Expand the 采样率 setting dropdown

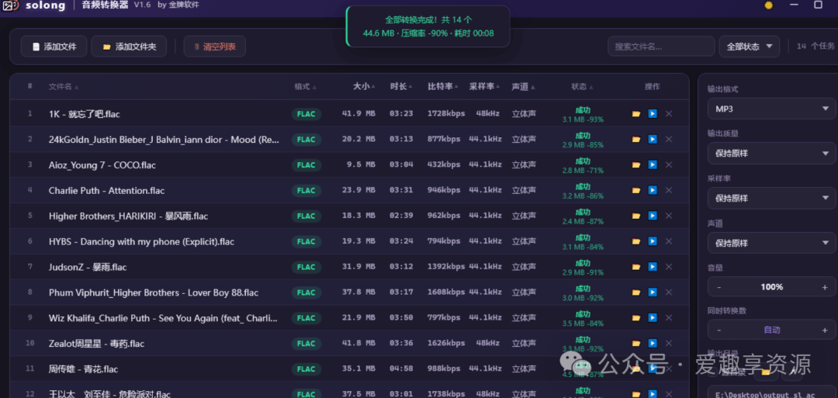(771, 198)
